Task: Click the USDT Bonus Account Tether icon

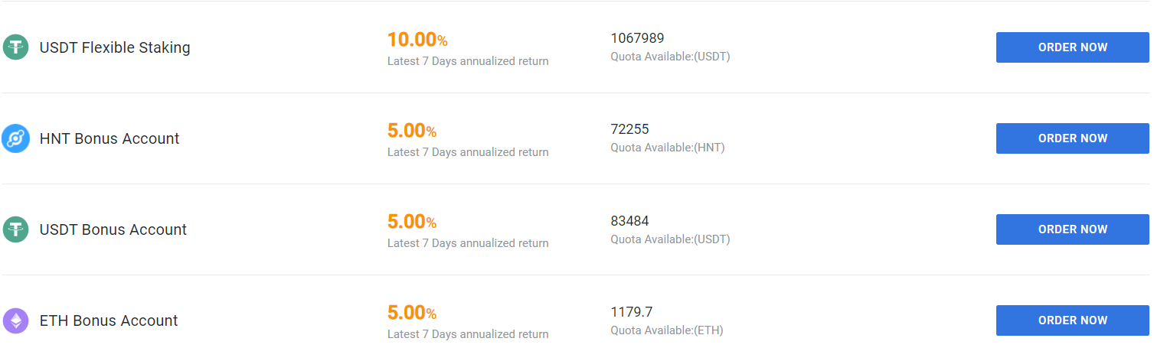Action: [x=15, y=229]
